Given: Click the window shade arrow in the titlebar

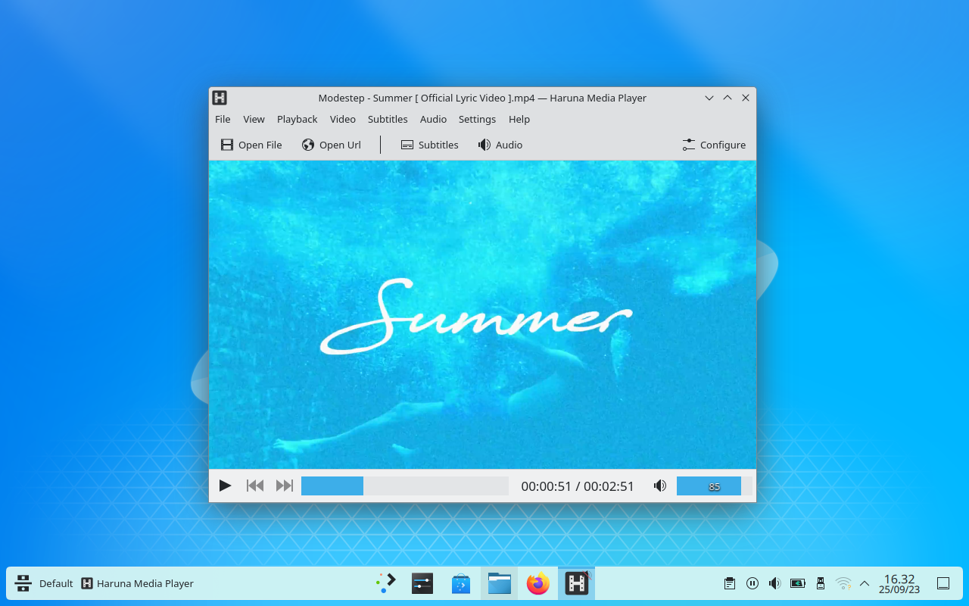Looking at the screenshot, I should (x=709, y=98).
